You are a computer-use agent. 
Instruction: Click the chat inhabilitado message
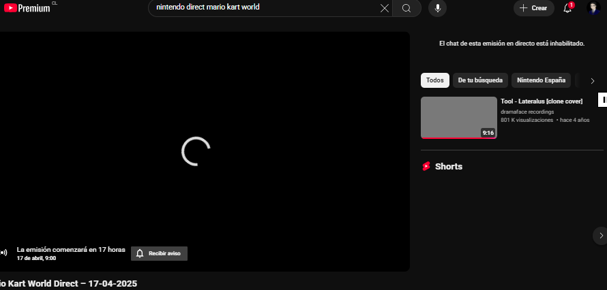512,44
